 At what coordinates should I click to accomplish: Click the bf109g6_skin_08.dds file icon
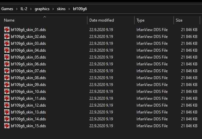coord(7,78)
